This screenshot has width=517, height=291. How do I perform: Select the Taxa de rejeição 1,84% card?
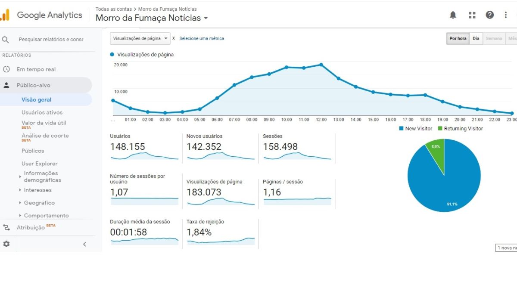pyautogui.click(x=221, y=232)
